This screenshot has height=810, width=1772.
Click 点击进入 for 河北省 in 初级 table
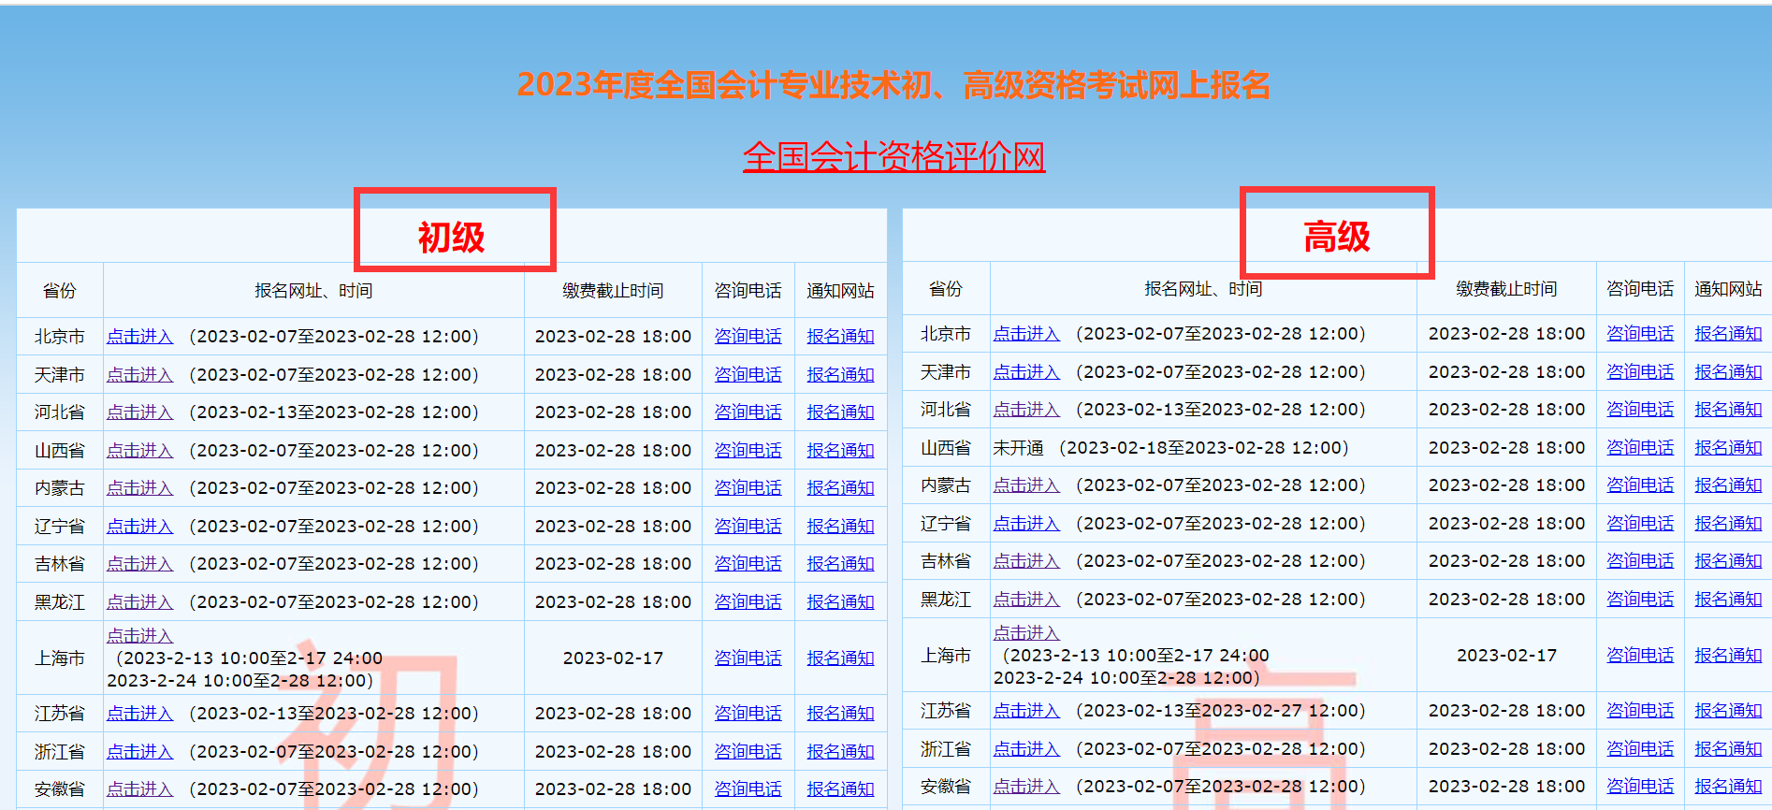(139, 412)
